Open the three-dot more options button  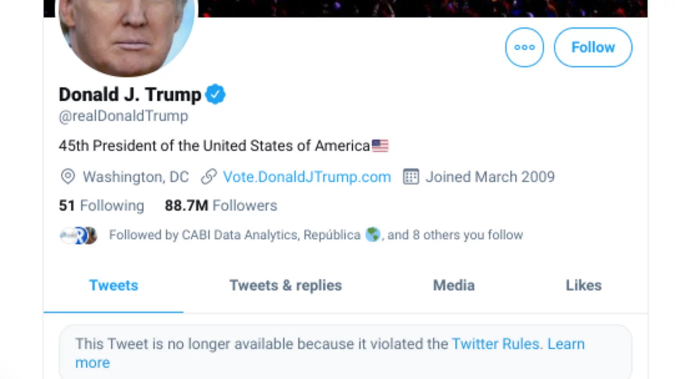coord(524,47)
